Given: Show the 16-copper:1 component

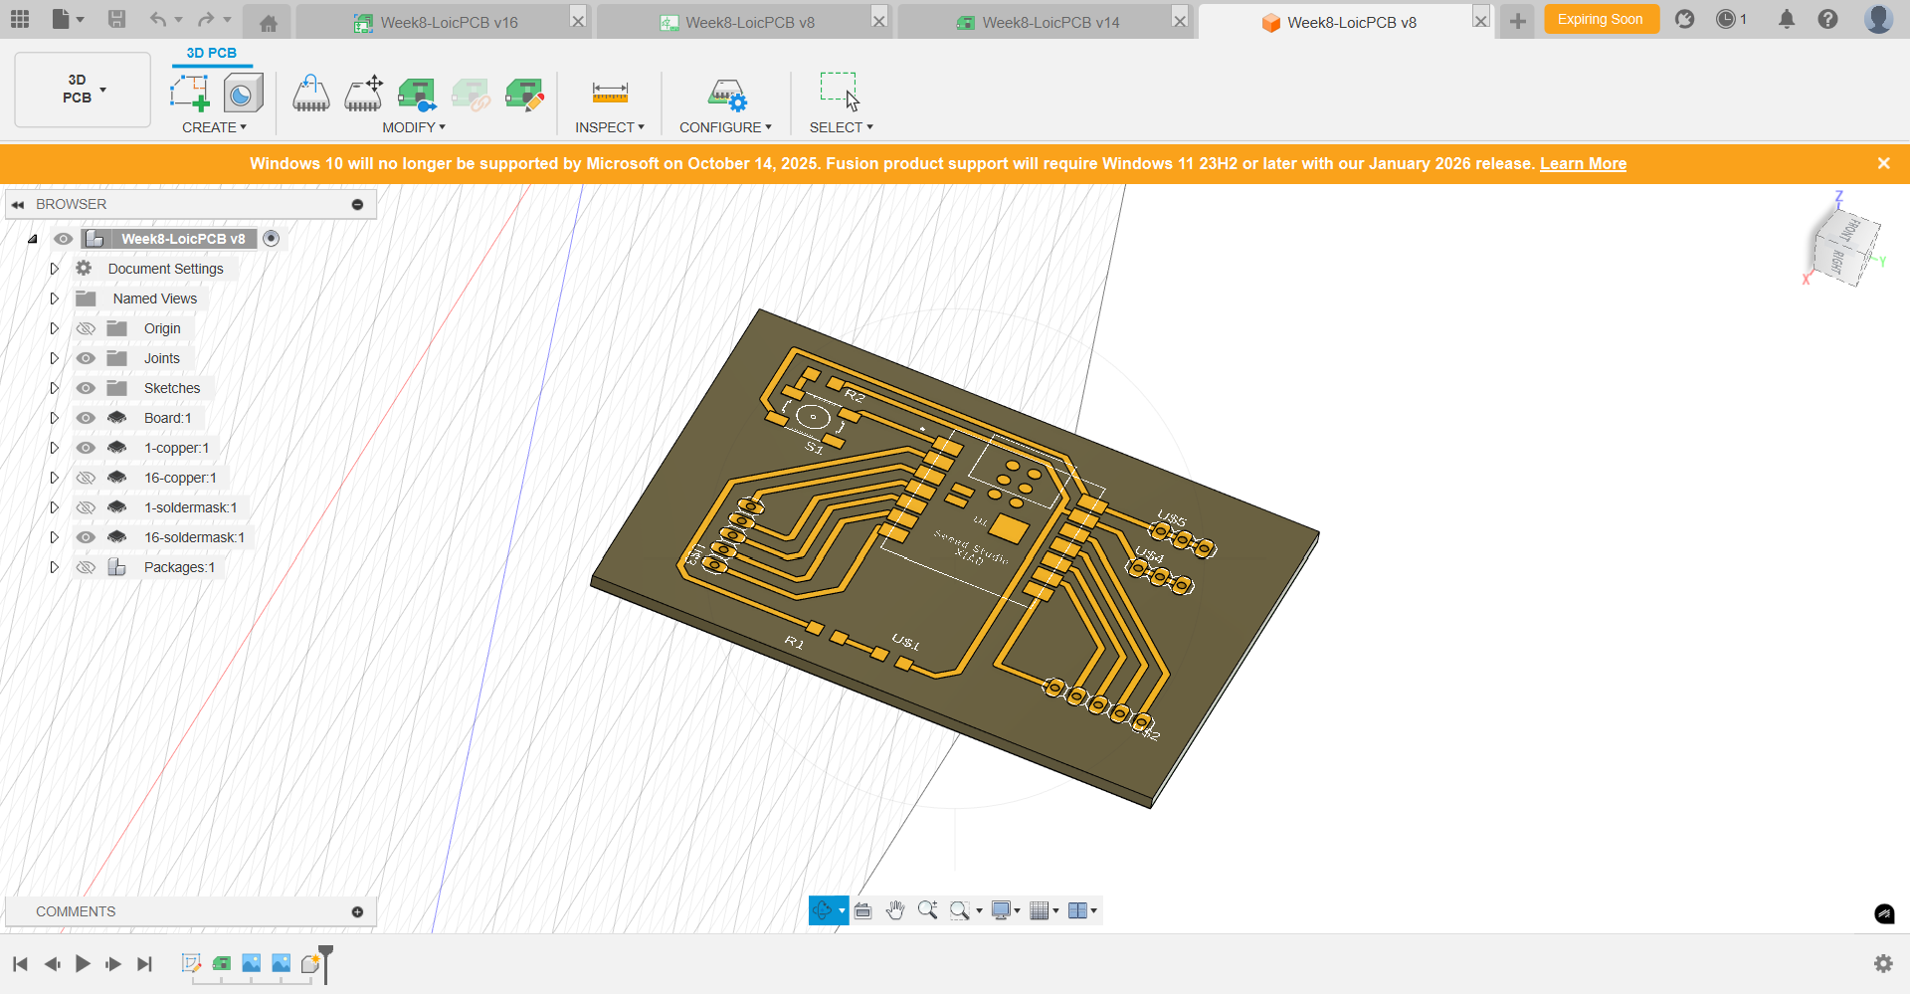Looking at the screenshot, I should (87, 478).
